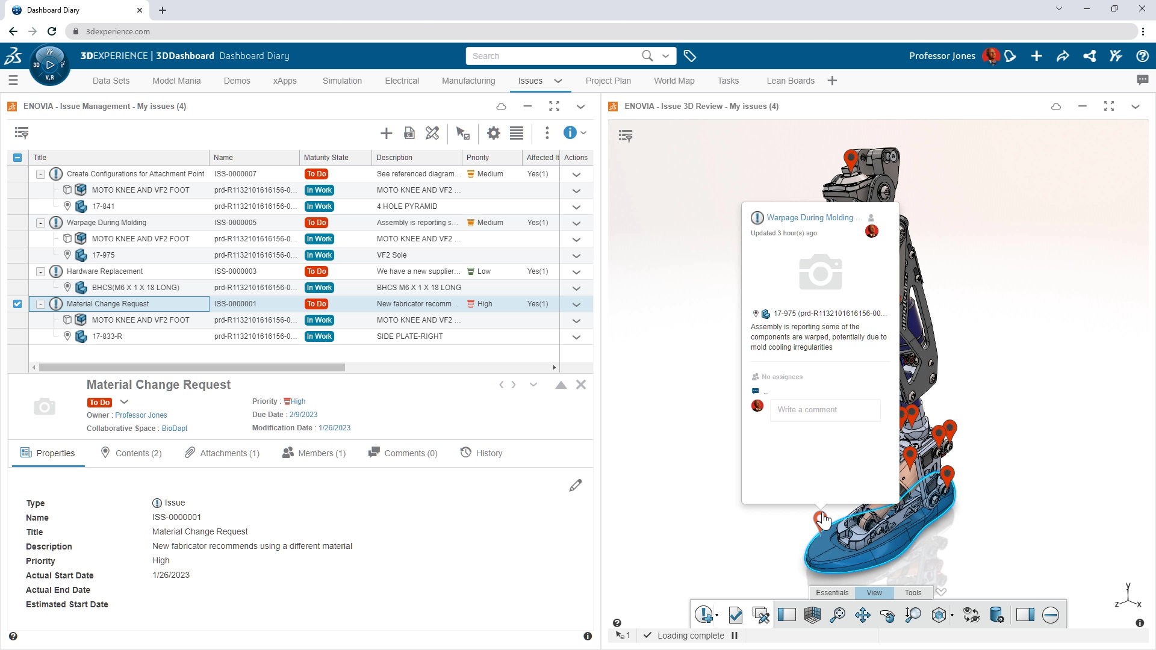Viewport: 1156px width, 650px height.
Task: Pause the loading indicator at the bottom
Action: coord(734,636)
